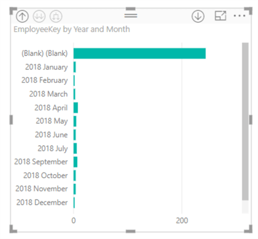Click the right-middle resize handle of visual
Screen dimensions: 258x239
[x=250, y=120]
